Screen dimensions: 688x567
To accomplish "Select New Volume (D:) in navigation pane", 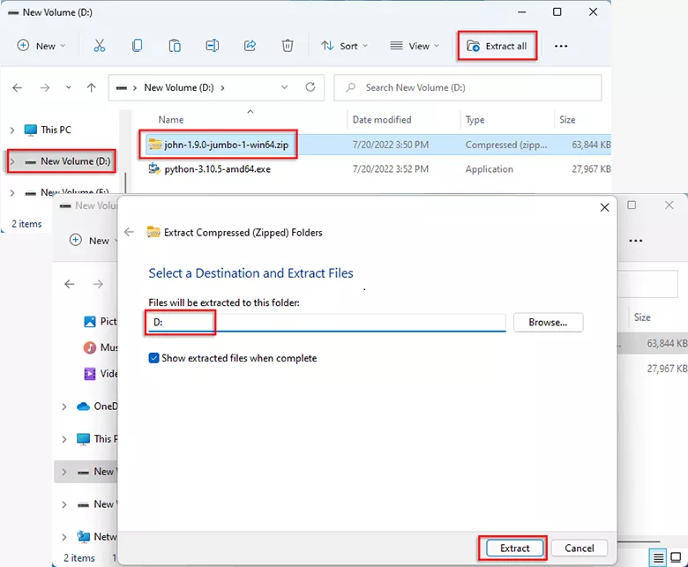I will click(75, 161).
